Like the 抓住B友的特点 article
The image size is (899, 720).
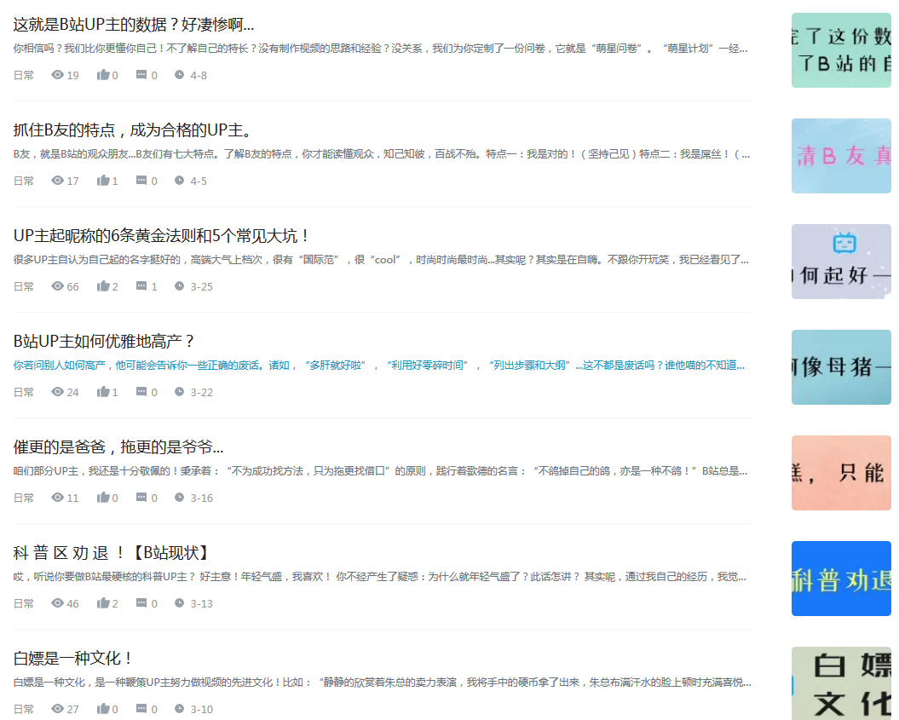103,180
